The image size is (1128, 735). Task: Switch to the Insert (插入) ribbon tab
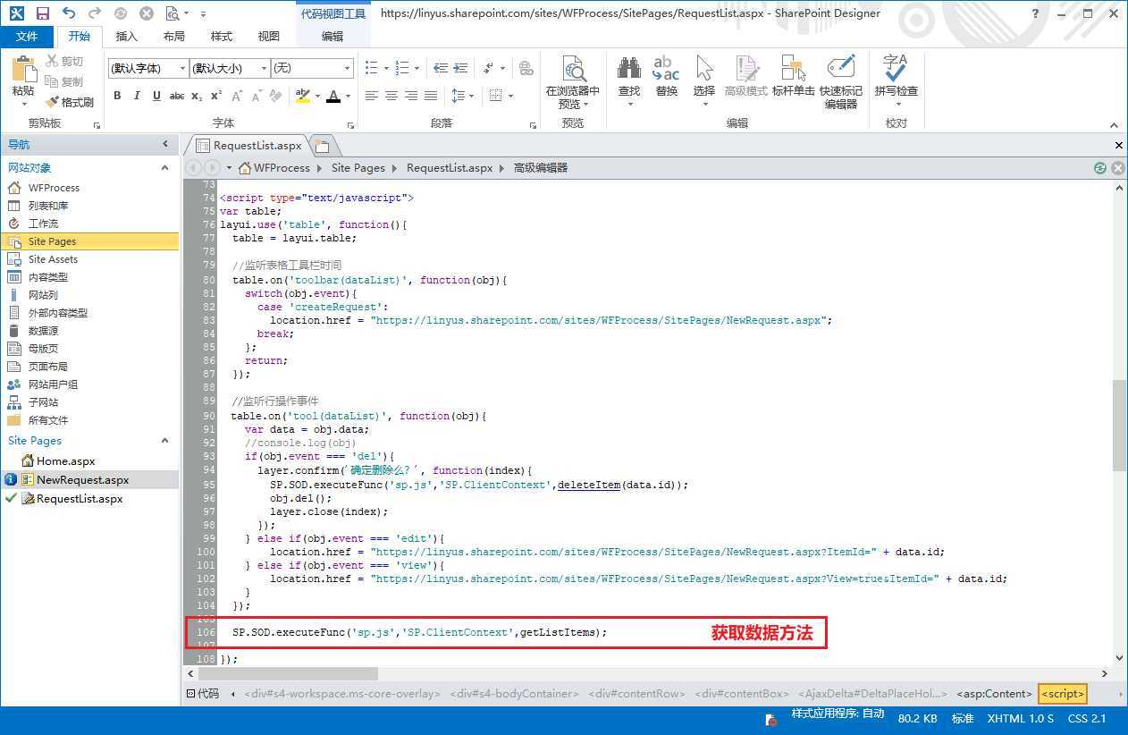(127, 37)
